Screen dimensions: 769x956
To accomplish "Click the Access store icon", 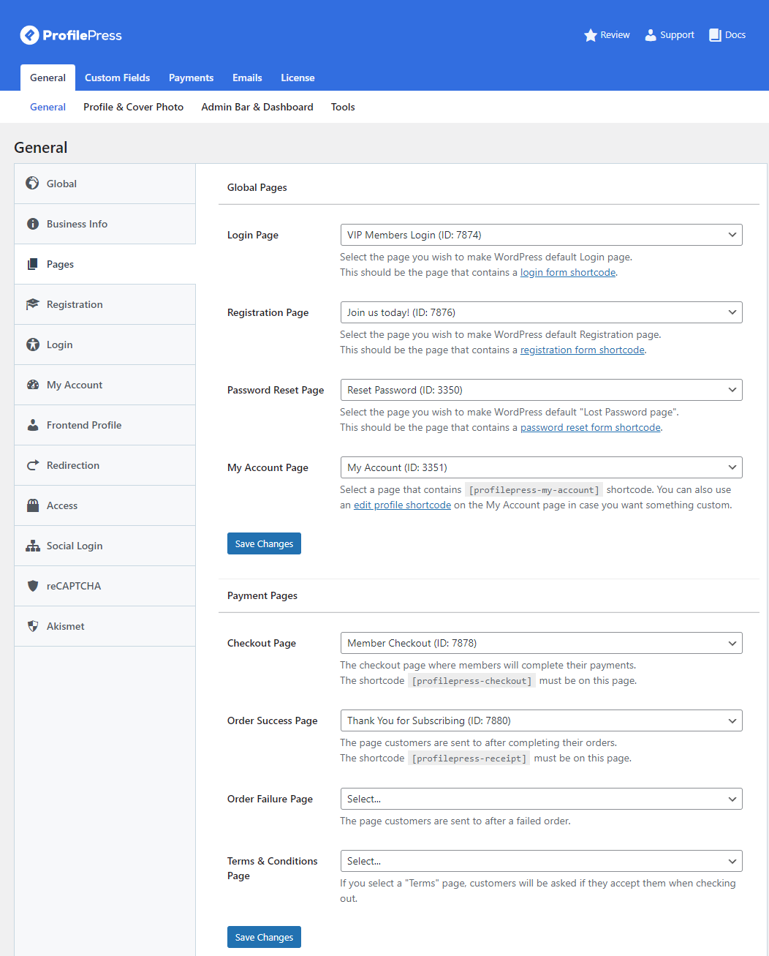I will point(32,505).
